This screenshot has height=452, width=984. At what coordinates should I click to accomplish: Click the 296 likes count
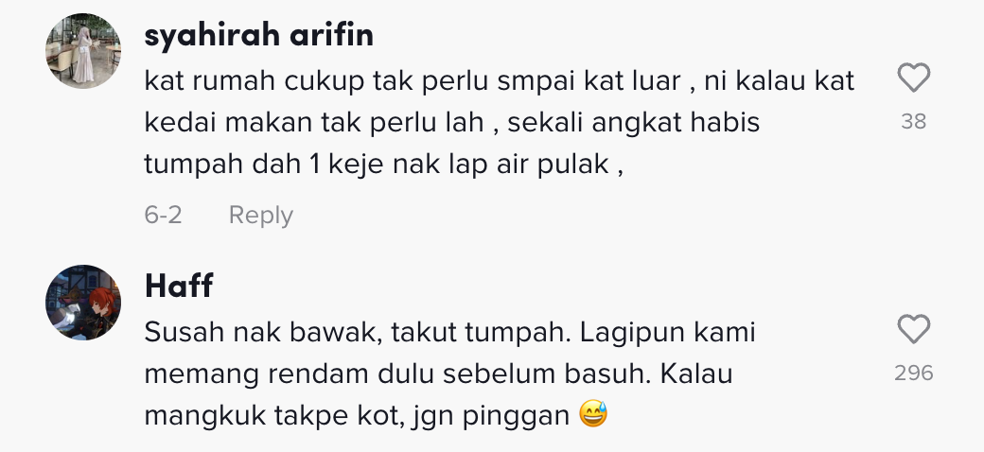914,373
